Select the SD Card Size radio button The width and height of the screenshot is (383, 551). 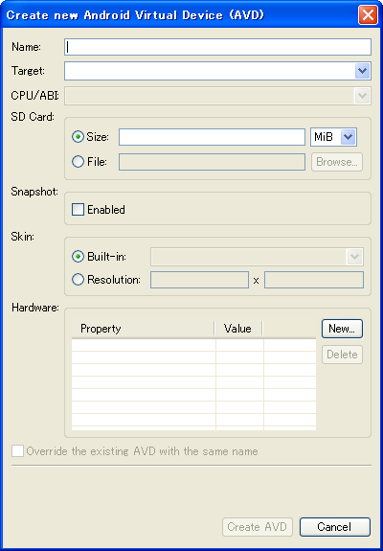(x=78, y=137)
